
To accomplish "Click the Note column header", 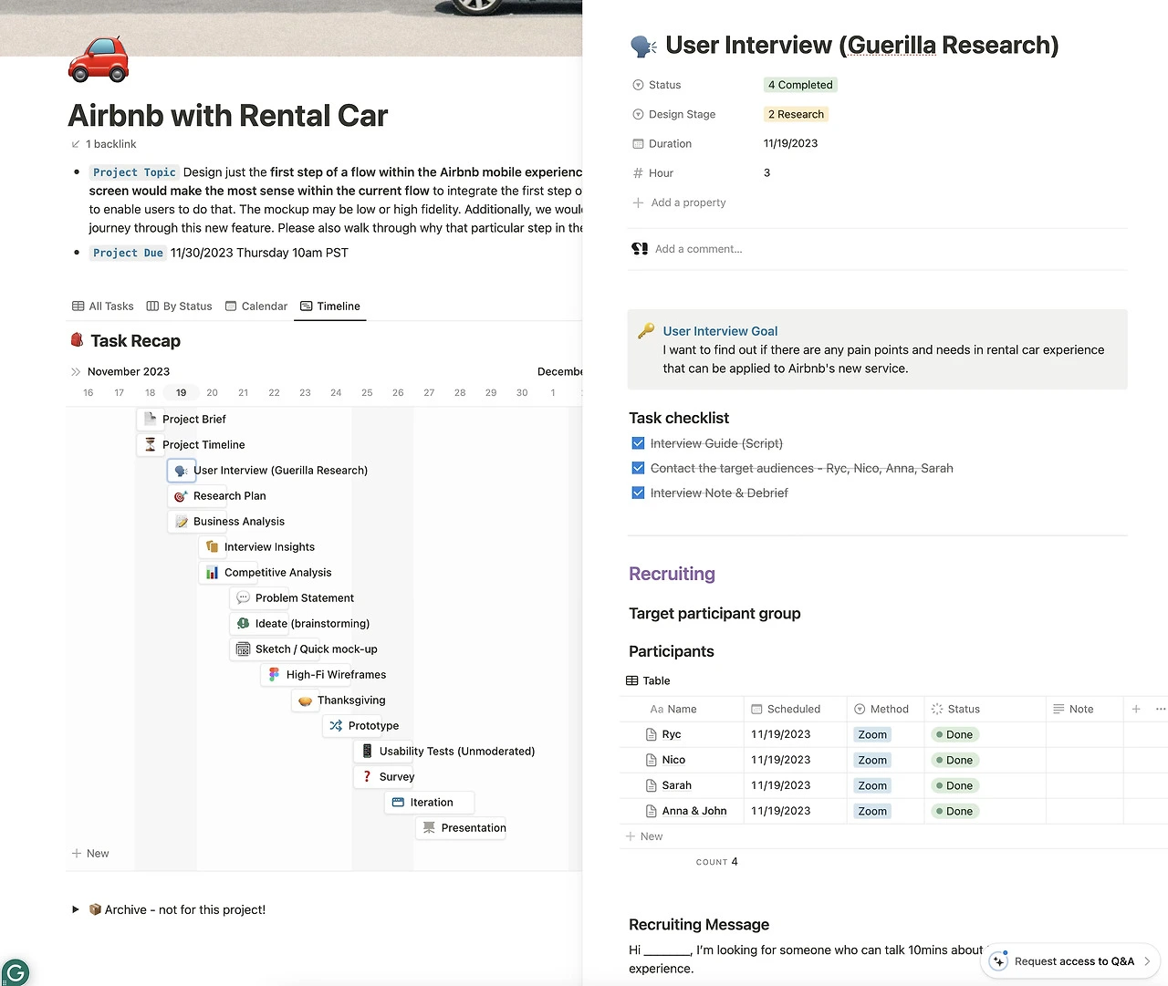I will 1084,709.
